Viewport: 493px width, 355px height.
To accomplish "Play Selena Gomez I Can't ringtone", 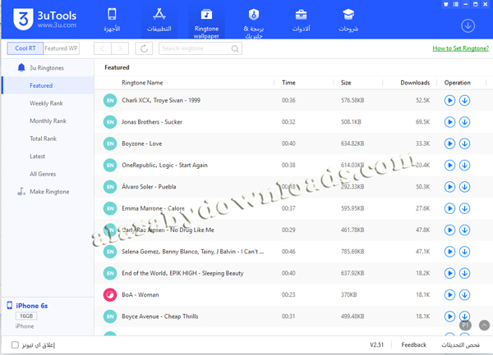I will [x=449, y=252].
